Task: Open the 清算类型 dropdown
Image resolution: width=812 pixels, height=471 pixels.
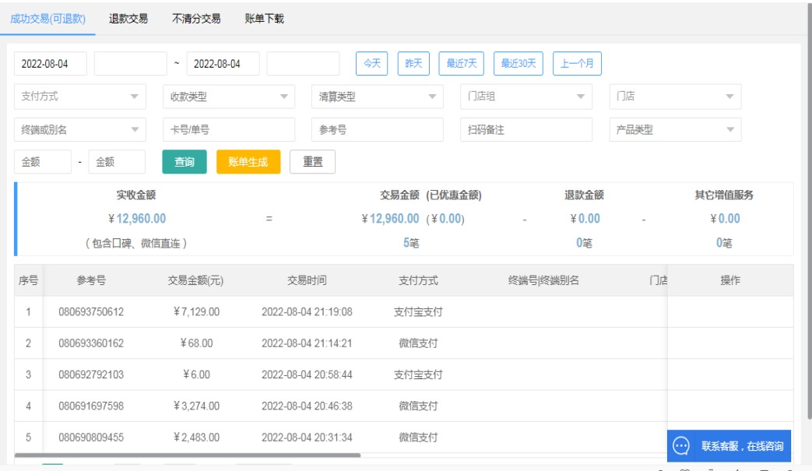Action: [x=377, y=97]
